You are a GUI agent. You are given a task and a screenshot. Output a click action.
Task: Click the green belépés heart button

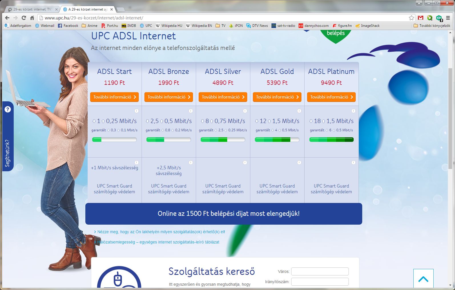point(336,35)
